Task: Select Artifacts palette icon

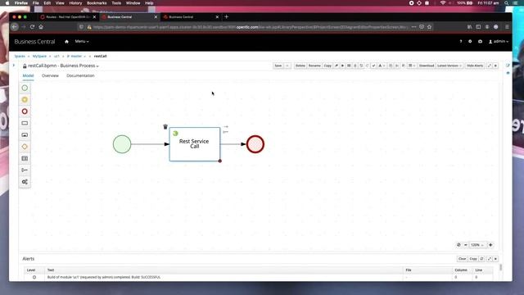Action: tap(25, 170)
